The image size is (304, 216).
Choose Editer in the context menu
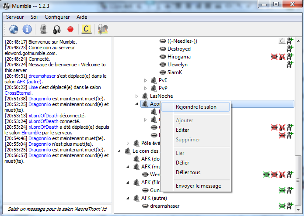point(196,130)
